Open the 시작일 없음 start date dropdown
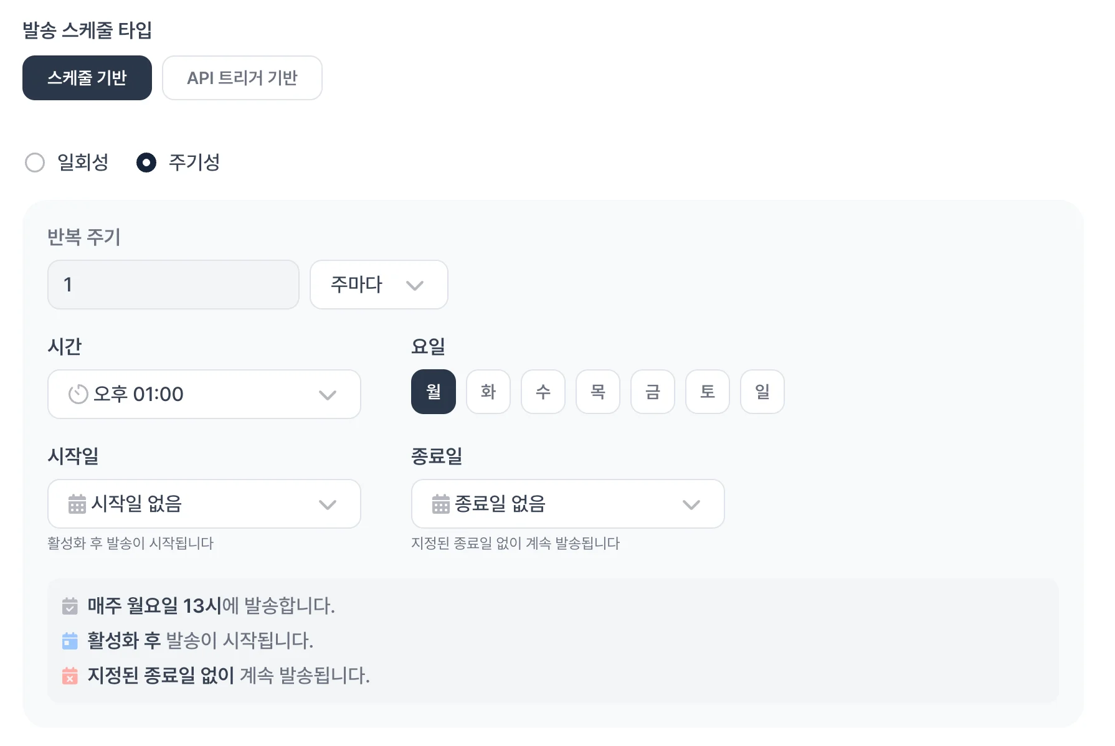The height and width of the screenshot is (746, 1115). click(204, 504)
